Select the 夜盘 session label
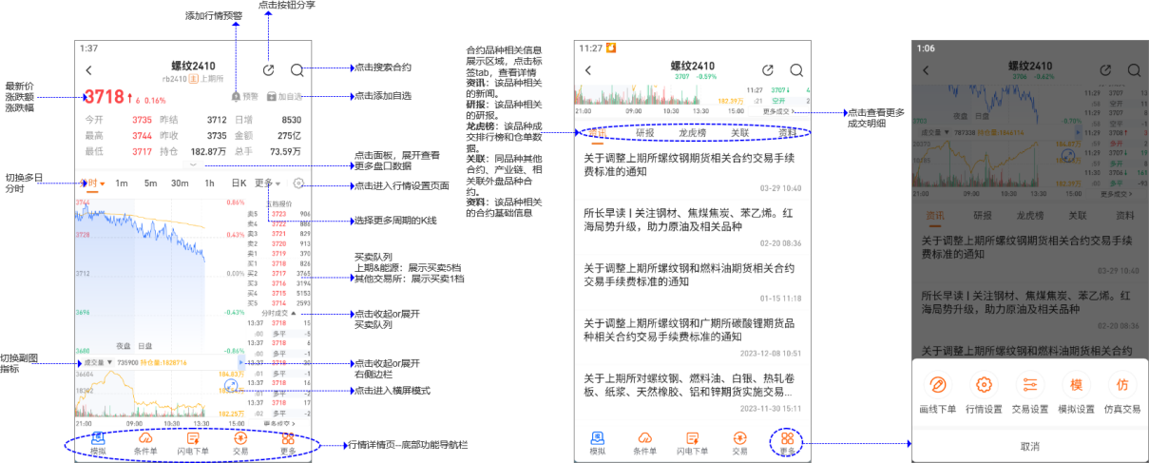The height and width of the screenshot is (463, 1149). click(123, 346)
